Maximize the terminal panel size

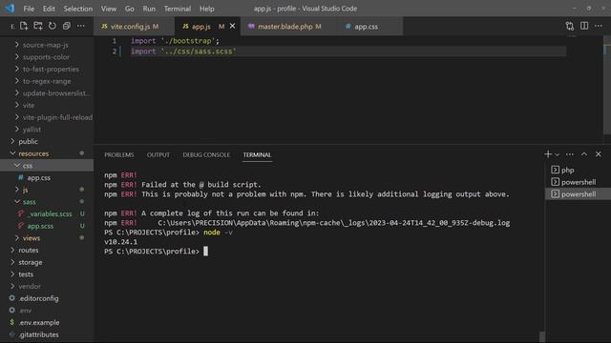(x=584, y=154)
